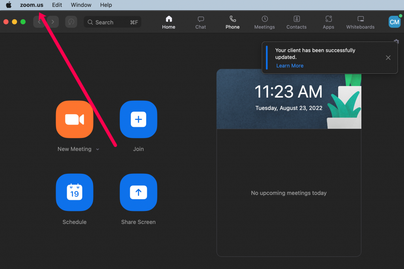
Task: Select the Join meeting icon
Action: 138,119
